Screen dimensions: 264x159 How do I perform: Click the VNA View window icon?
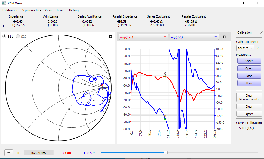pyautogui.click(x=4, y=3)
